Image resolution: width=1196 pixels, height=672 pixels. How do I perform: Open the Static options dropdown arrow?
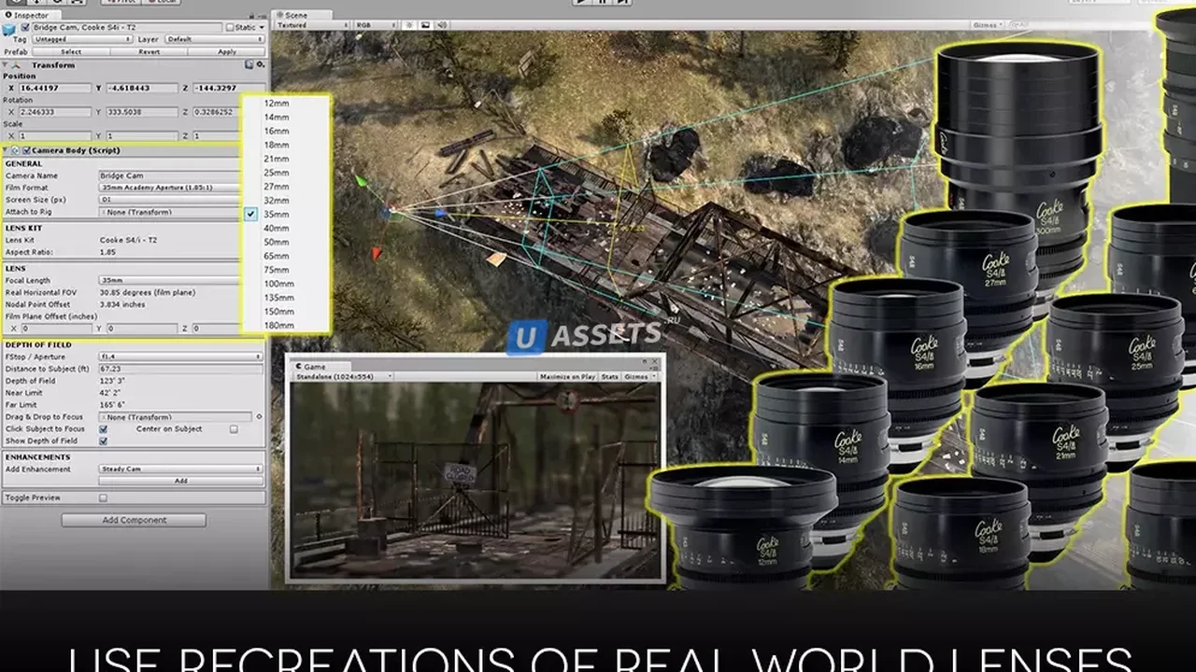[261, 28]
